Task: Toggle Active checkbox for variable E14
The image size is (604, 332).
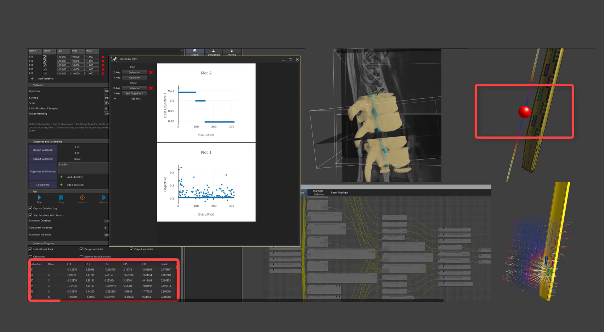Action: coord(45,65)
